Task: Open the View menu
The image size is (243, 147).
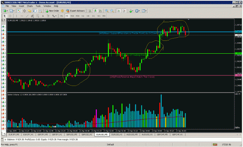Action: point(14,6)
